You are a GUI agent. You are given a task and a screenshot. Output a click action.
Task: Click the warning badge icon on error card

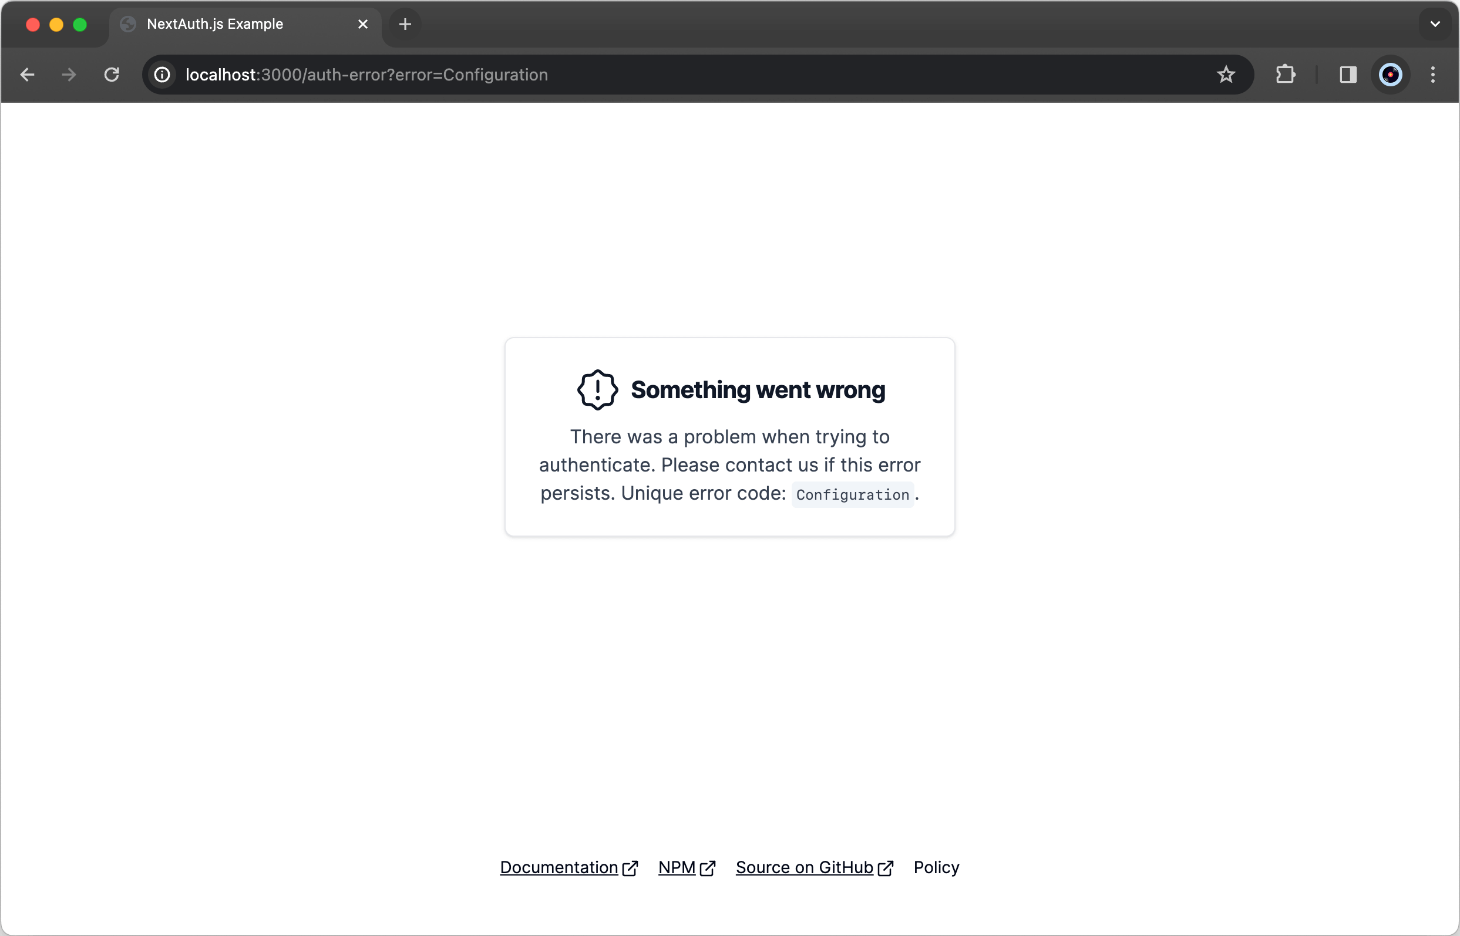click(x=597, y=389)
